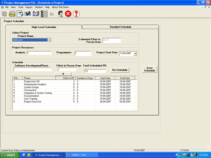Open the Project Name dropdown

click(49, 40)
